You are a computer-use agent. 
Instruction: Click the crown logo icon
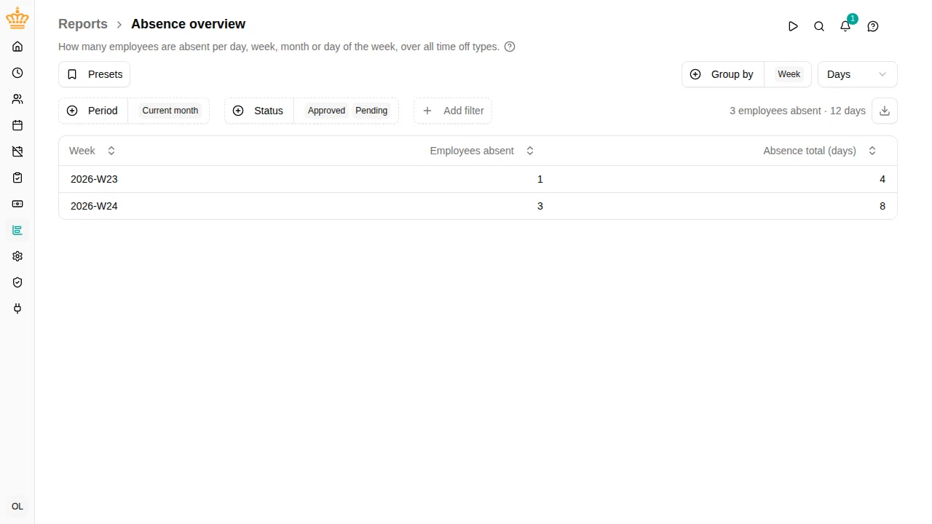pyautogui.click(x=17, y=18)
